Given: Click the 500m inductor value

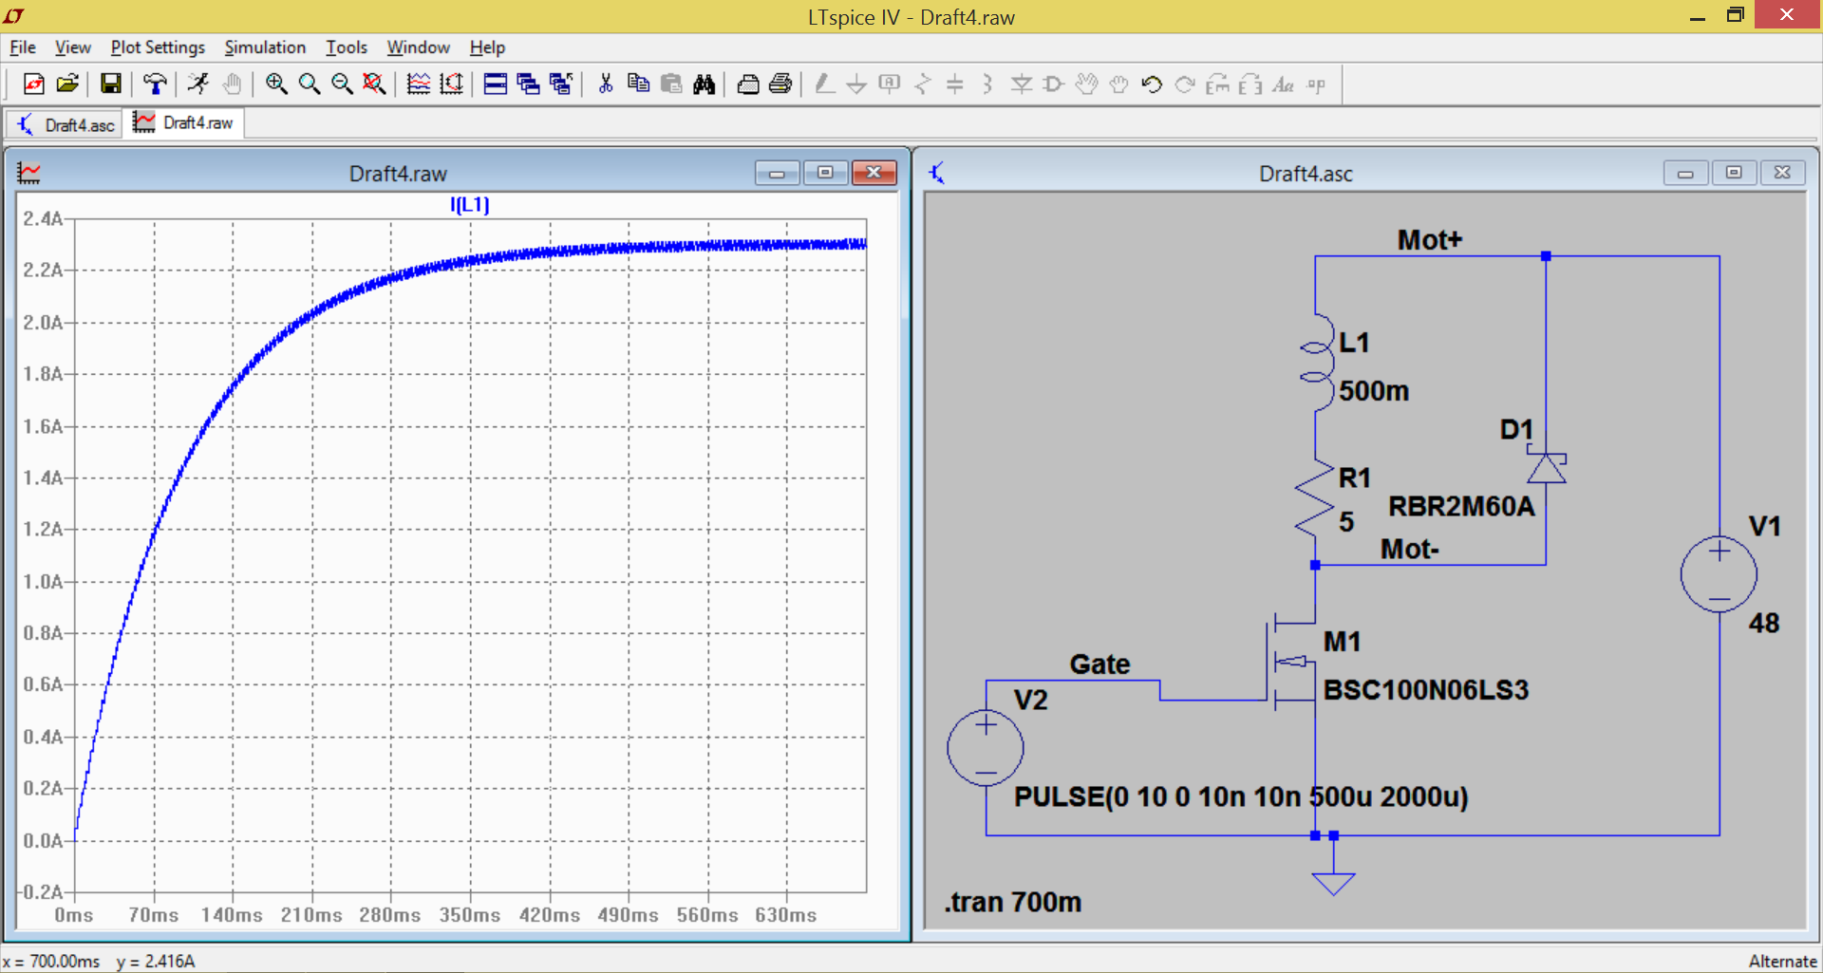Looking at the screenshot, I should tap(1374, 391).
